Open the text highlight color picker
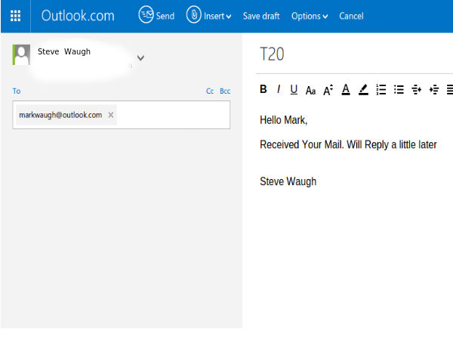The image size is (453, 340). coord(363,90)
